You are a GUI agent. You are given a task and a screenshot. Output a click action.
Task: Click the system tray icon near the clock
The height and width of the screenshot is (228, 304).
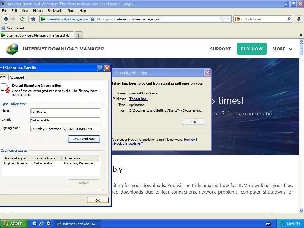[x=282, y=224]
